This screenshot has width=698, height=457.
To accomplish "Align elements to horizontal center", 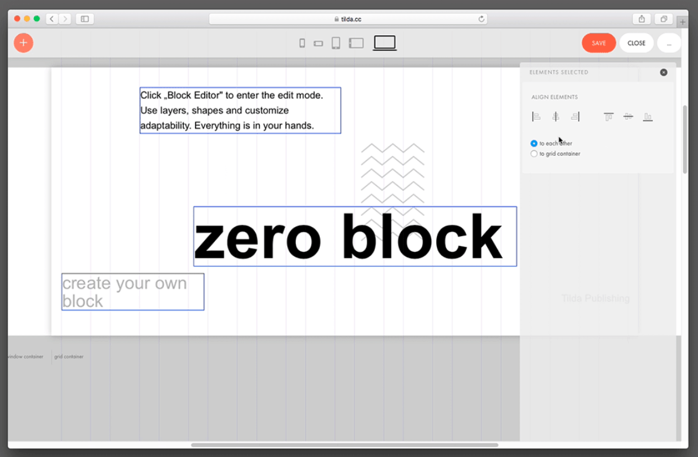I will 556,117.
